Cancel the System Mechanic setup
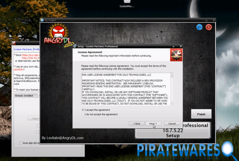The width and height of the screenshot is (239, 161). [172, 123]
